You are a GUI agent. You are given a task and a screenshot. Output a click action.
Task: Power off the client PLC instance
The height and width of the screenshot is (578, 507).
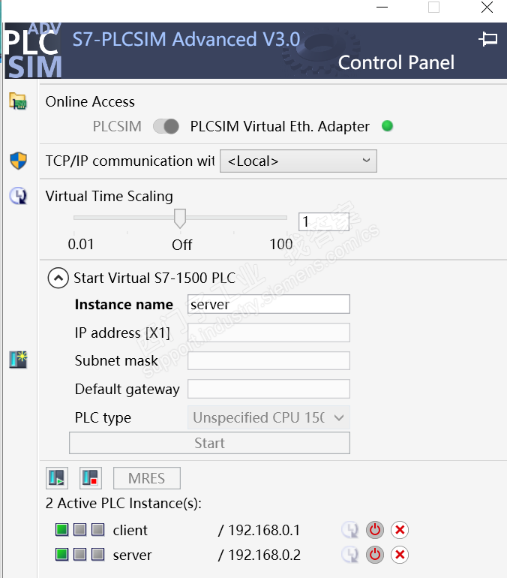(x=375, y=531)
